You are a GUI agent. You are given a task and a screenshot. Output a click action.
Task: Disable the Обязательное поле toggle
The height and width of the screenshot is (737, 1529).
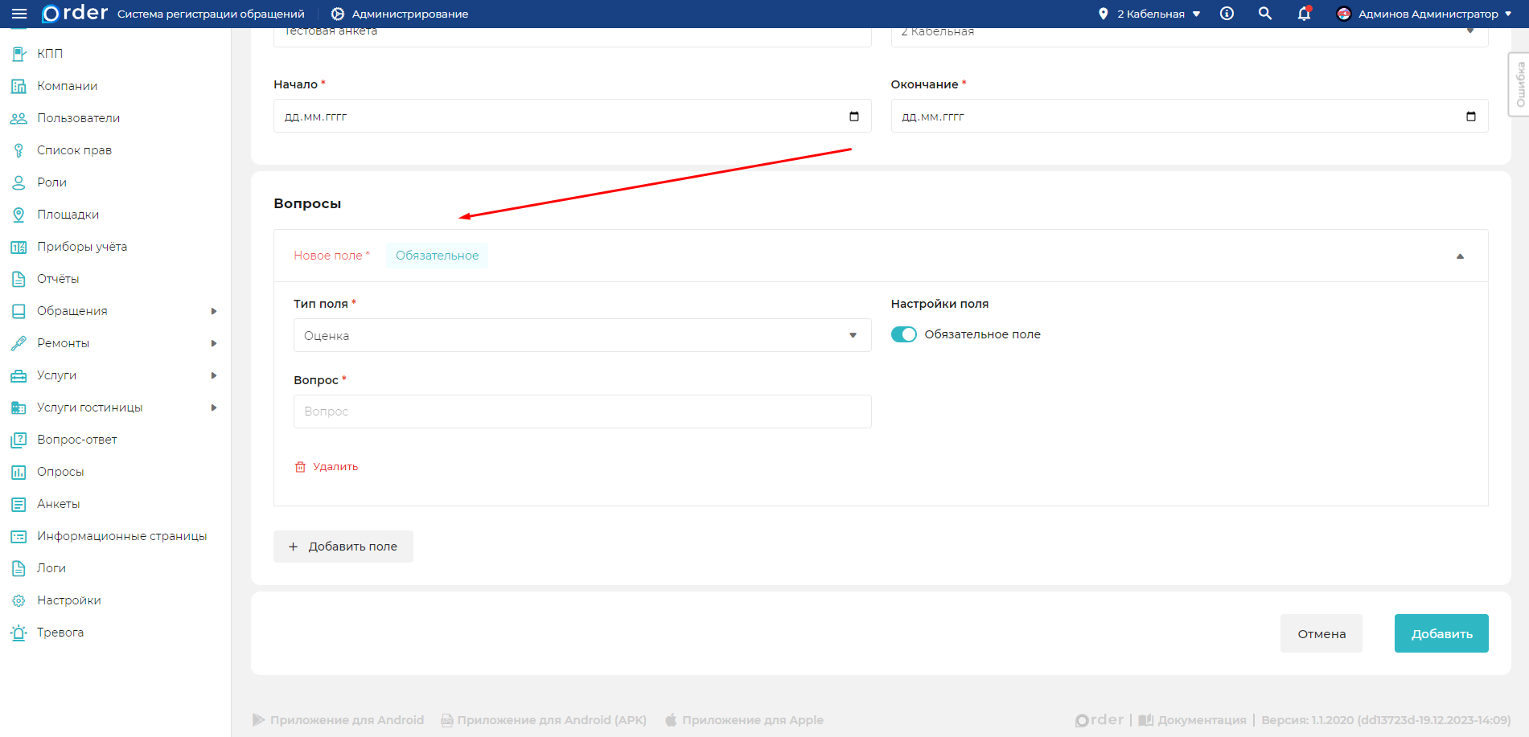coord(903,334)
